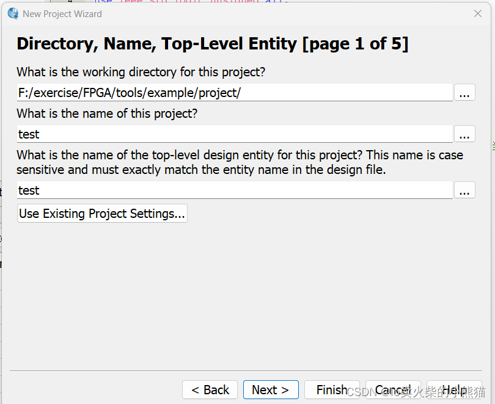Proceed to page 2 with Next

(270, 390)
